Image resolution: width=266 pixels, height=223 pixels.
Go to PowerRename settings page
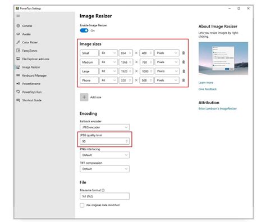coord(31,83)
